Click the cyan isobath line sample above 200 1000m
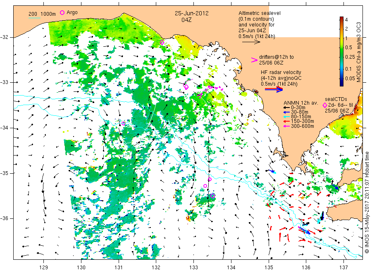This screenshot has width=372, height=273. click(34, 18)
